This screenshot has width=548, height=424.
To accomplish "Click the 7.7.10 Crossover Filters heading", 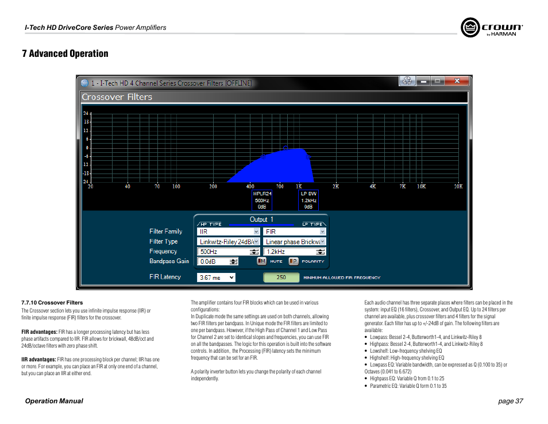I will coord(52,303).
